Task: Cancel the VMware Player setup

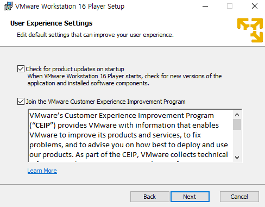Action: click(x=239, y=197)
